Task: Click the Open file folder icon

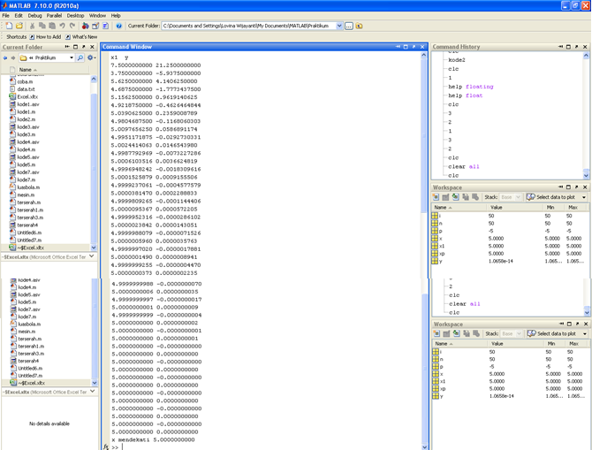Action: click(19, 26)
